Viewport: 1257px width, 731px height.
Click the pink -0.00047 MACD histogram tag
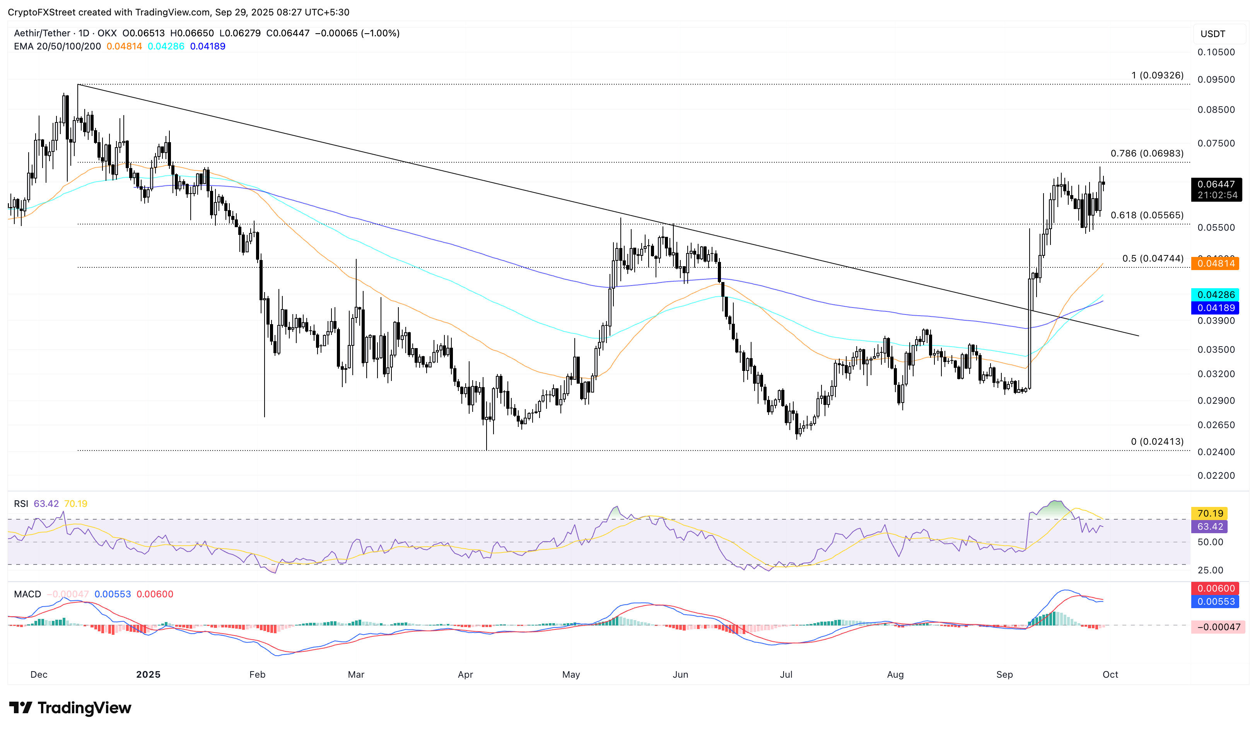coord(1218,627)
